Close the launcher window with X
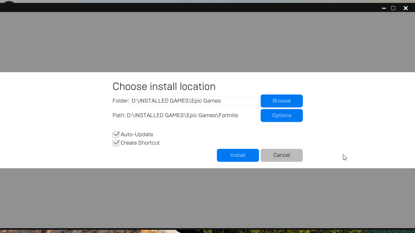 pyautogui.click(x=405, y=8)
